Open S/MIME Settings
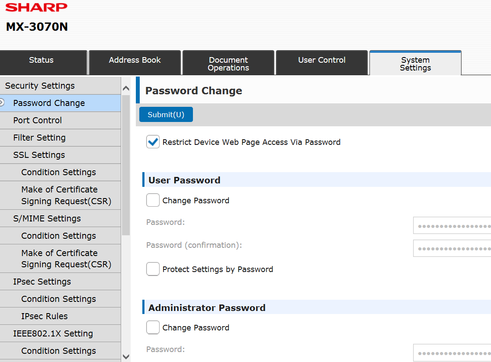491x362 pixels. [42, 218]
